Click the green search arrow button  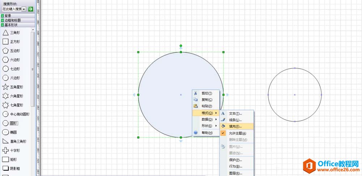pyautogui.click(x=31, y=9)
